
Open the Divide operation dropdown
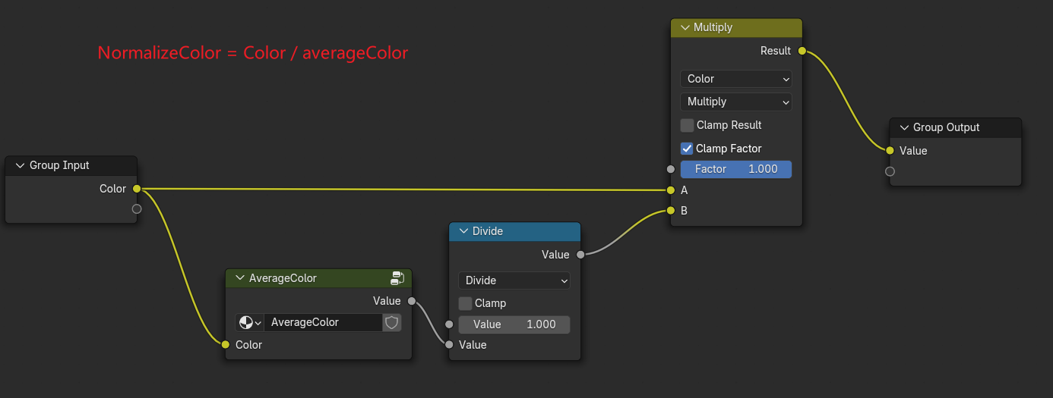pyautogui.click(x=514, y=280)
